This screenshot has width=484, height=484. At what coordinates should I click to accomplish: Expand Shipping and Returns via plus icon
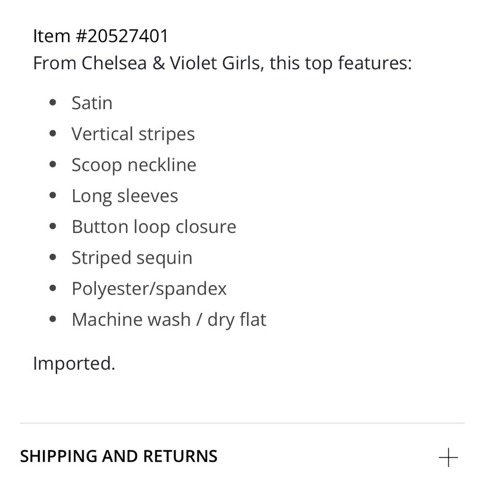click(x=448, y=457)
